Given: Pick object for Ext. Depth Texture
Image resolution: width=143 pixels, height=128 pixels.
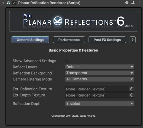Looking at the screenshot, I should coord(132,95).
